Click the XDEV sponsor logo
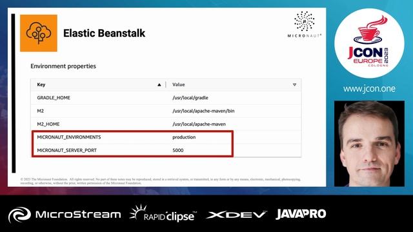The width and height of the screenshot is (413, 232). (x=236, y=215)
